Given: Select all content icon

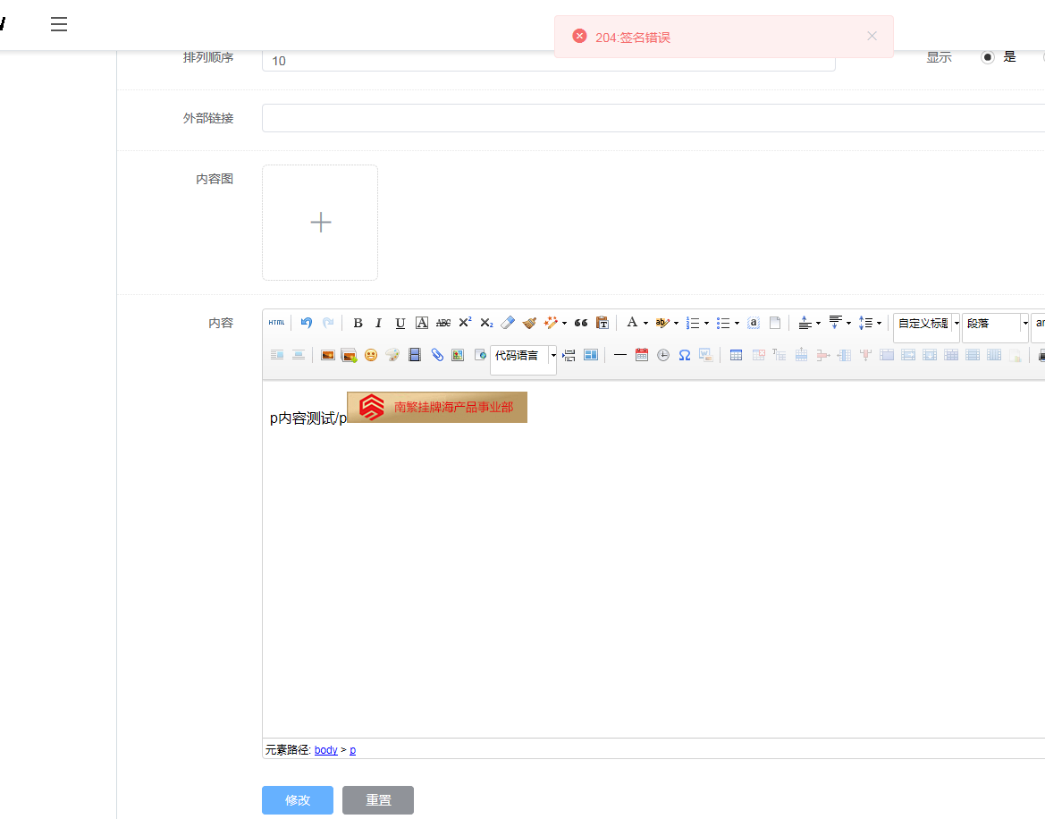Looking at the screenshot, I should (753, 323).
